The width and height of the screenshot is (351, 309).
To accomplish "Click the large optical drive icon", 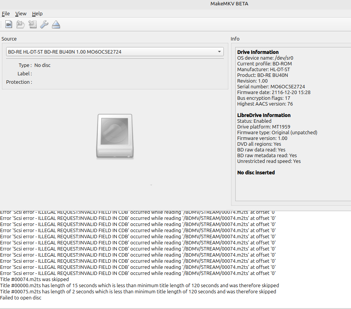I will (115, 136).
